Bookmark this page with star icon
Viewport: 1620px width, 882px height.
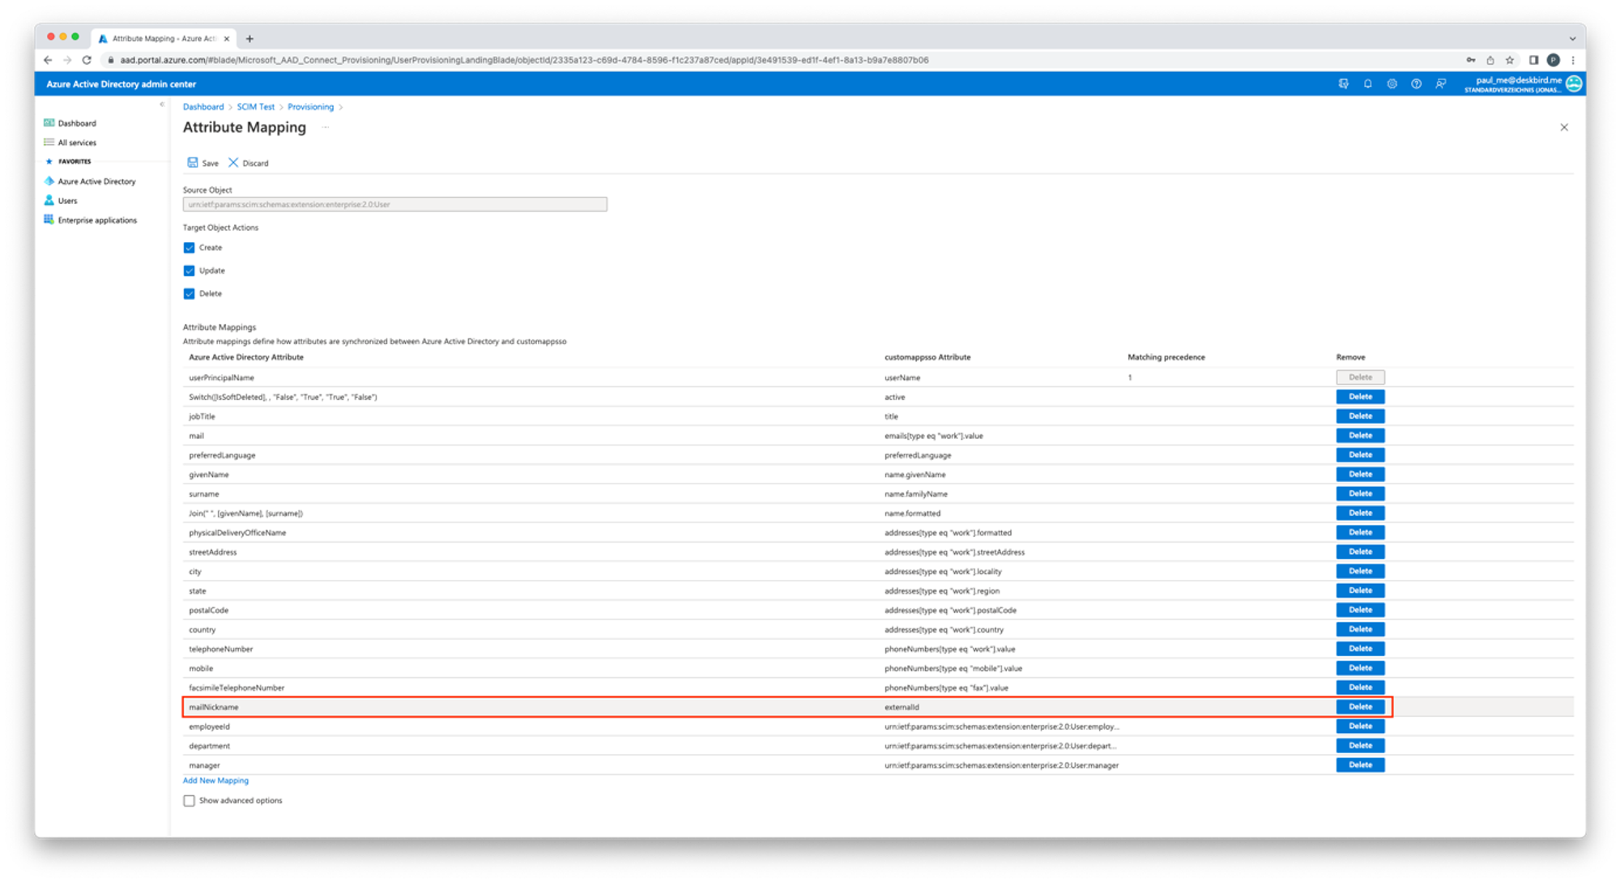pos(1510,60)
